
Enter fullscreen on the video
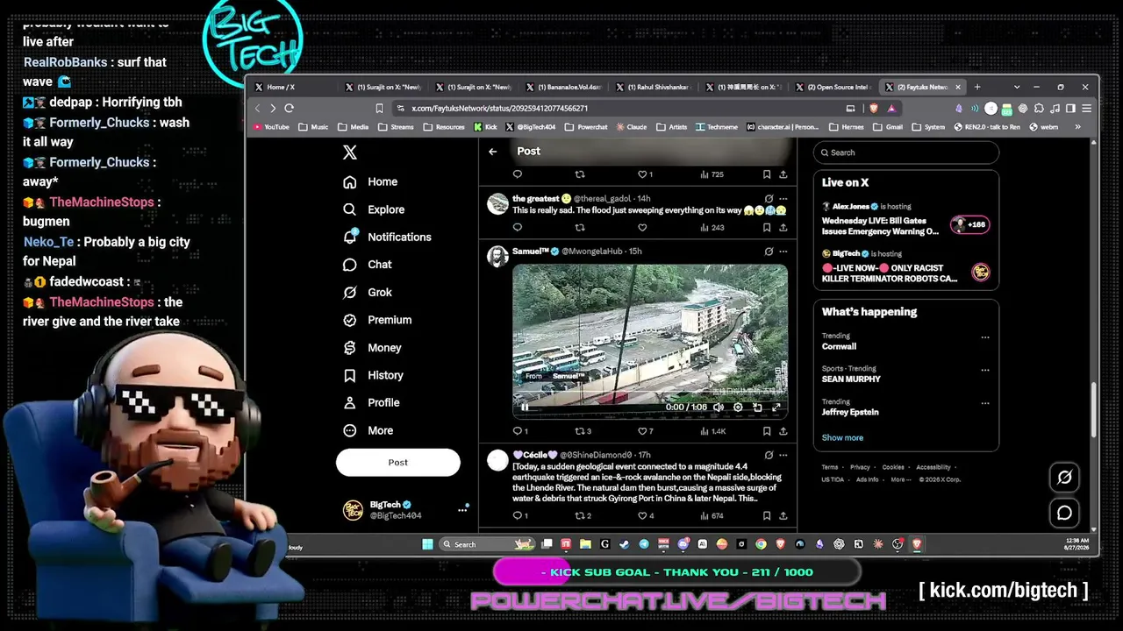click(x=776, y=408)
